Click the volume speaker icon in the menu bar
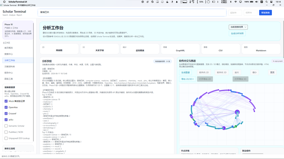 tap(257, 2)
